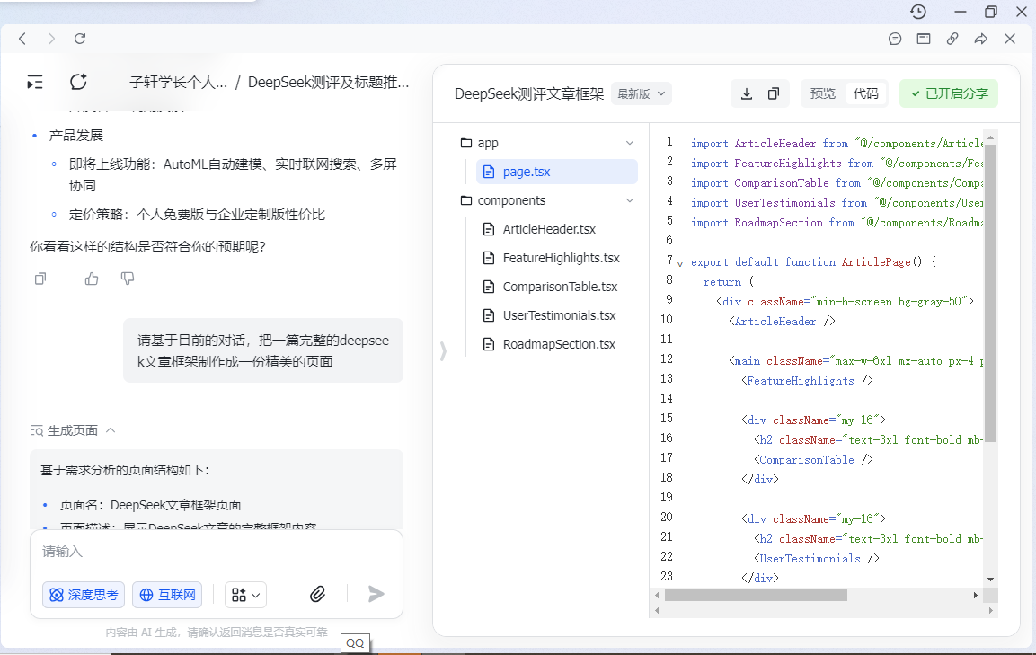
Task: Click the <ComparisonTable /> code line
Action: click(x=813, y=460)
